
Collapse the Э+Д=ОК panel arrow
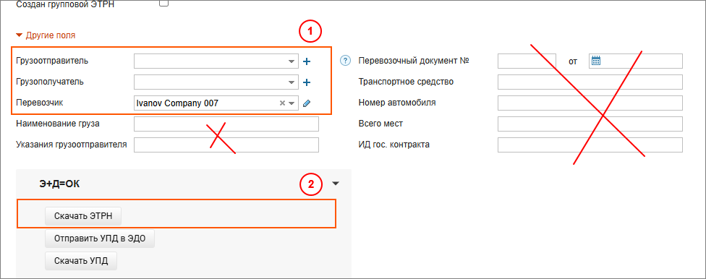click(x=336, y=184)
